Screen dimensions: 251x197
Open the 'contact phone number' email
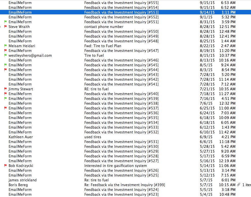point(104,27)
